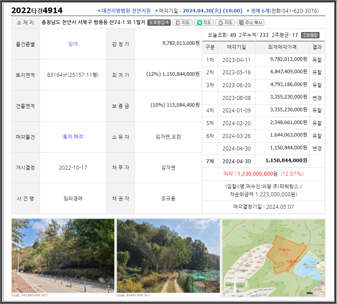Click the 도로명검색 button
This screenshot has height=304, width=337.
pyautogui.click(x=159, y=22)
